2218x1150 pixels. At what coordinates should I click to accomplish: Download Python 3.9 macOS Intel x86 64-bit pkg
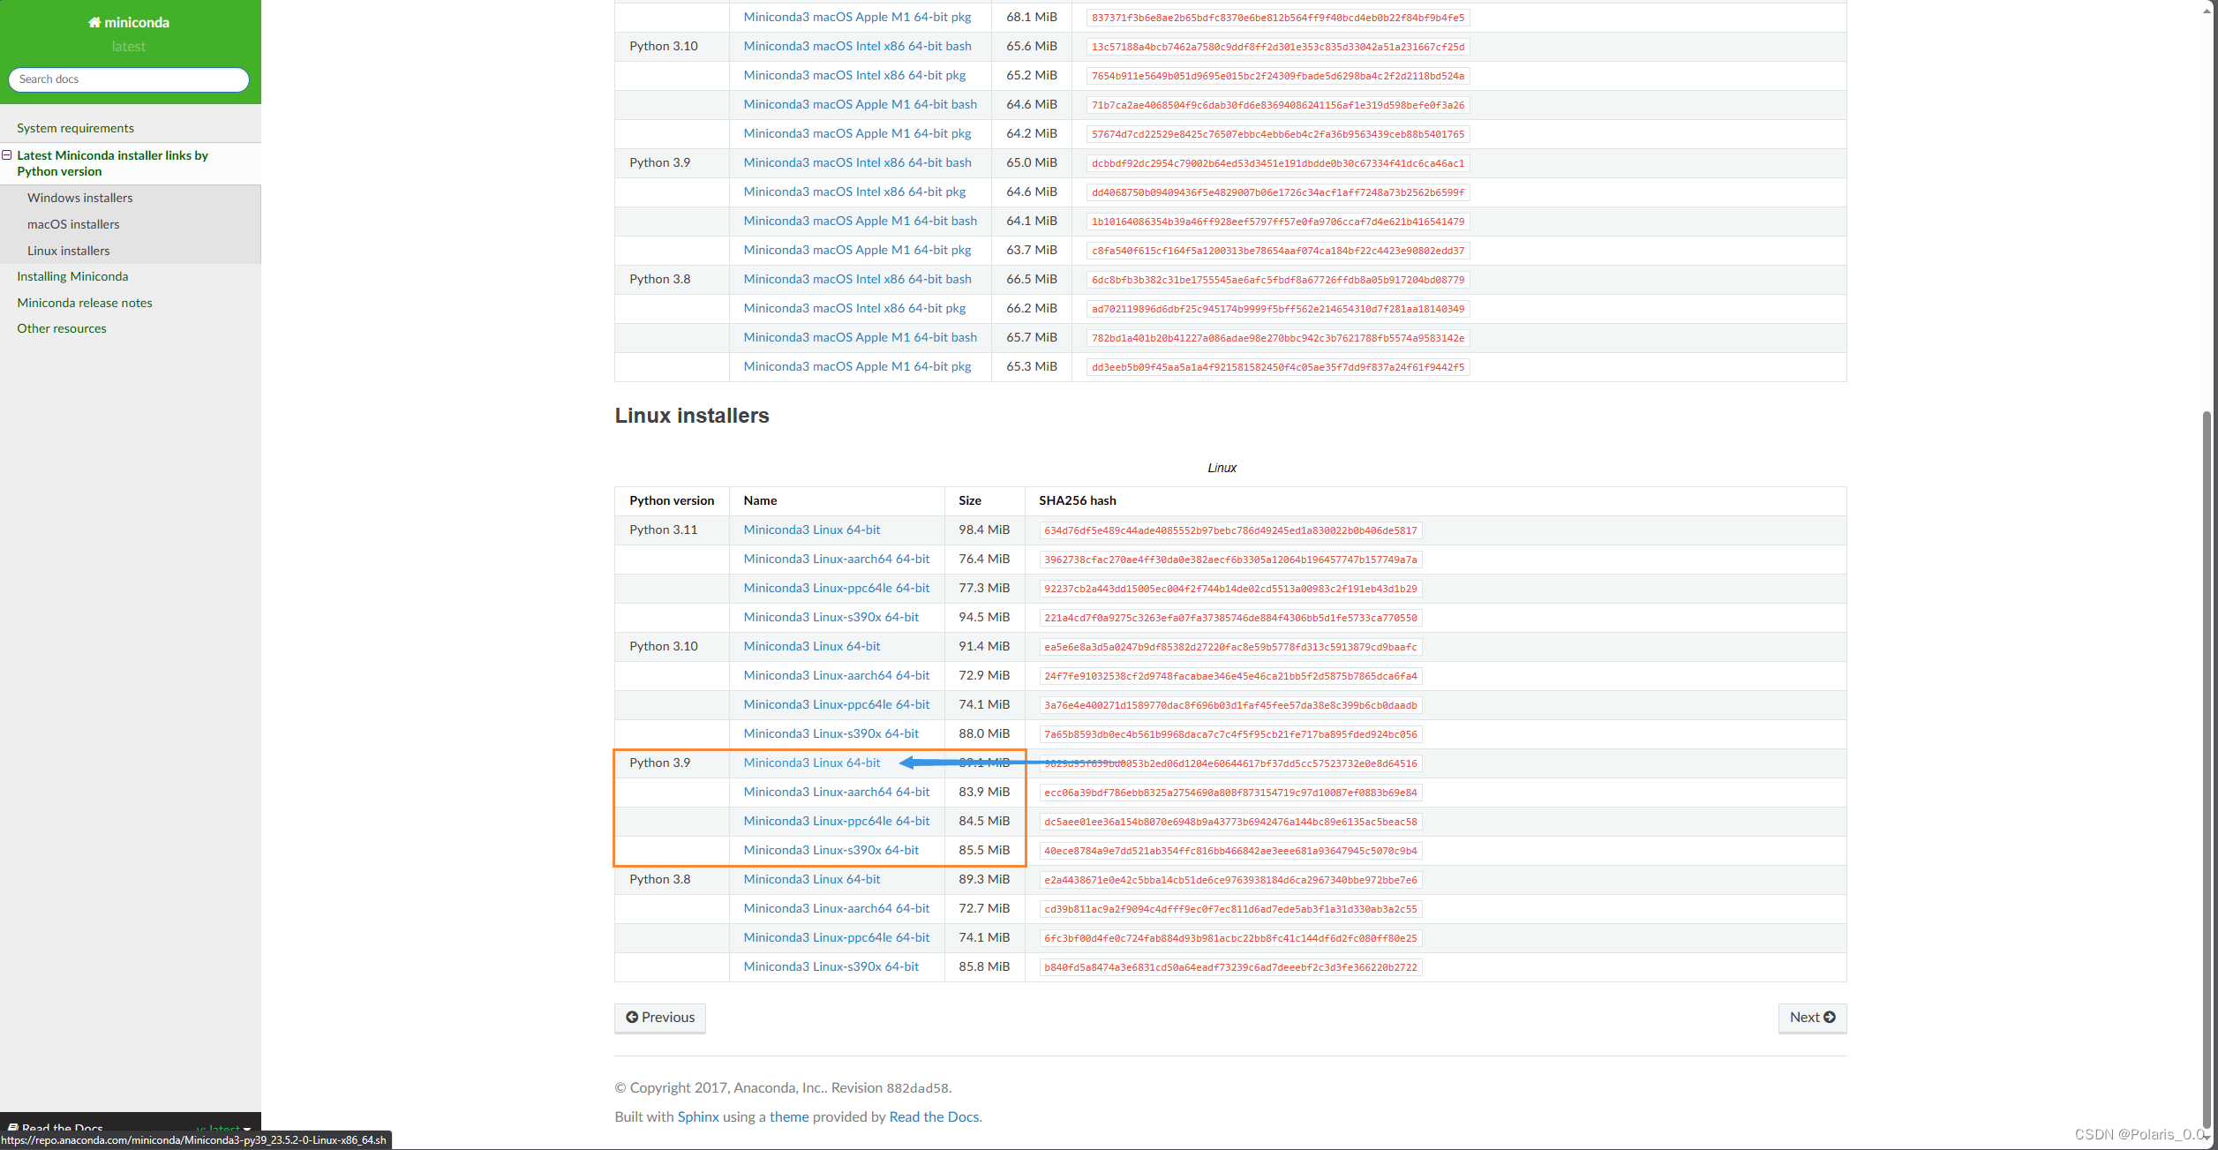coord(854,192)
